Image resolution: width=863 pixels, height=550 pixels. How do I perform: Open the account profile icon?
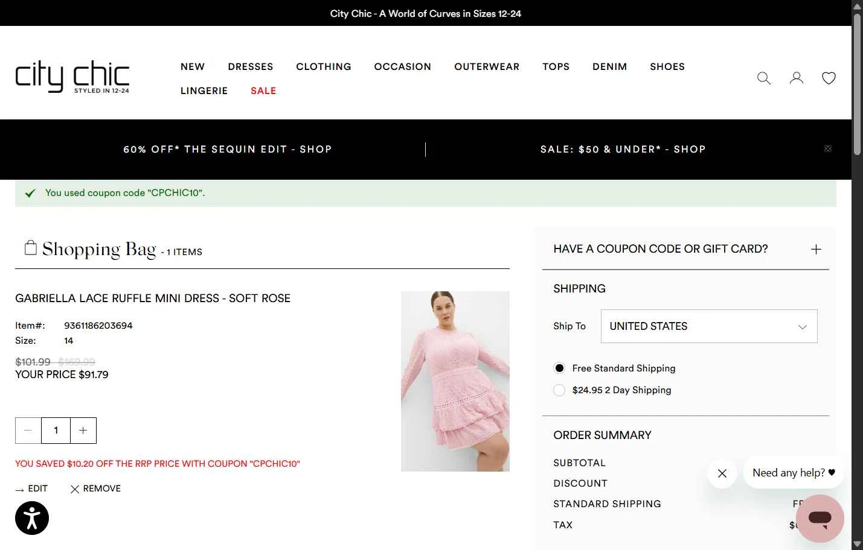click(x=797, y=78)
